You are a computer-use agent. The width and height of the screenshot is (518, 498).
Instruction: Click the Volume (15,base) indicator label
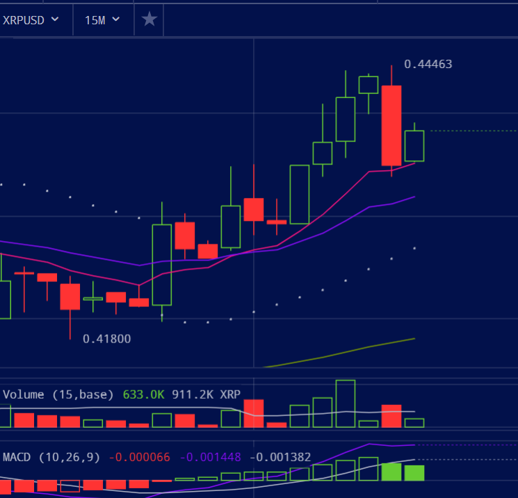click(58, 395)
